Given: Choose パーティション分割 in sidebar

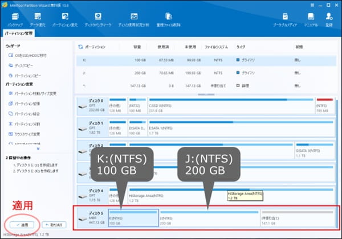Looking at the screenshot, I should pyautogui.click(x=24, y=124).
